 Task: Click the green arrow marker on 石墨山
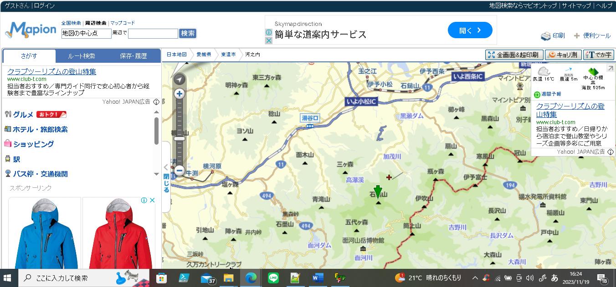click(x=378, y=192)
